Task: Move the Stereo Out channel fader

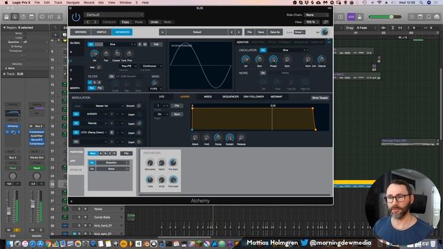Action: point(33,204)
